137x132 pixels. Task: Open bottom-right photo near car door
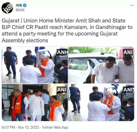point(101,103)
